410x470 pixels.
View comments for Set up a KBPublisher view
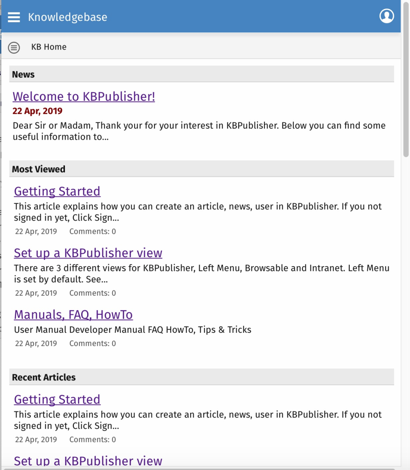92,293
